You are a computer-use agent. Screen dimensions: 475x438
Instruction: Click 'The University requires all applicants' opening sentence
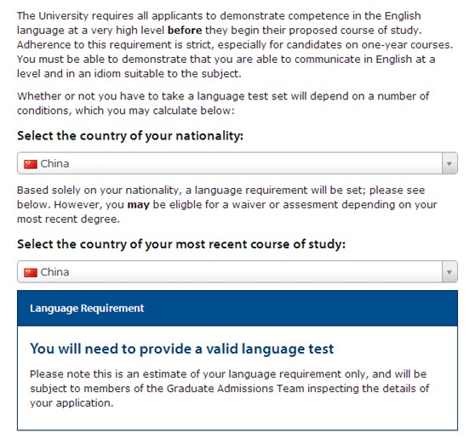click(219, 23)
